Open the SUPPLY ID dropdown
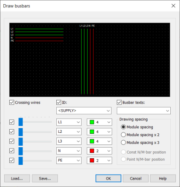The width and height of the screenshot is (180, 187). pos(84,111)
